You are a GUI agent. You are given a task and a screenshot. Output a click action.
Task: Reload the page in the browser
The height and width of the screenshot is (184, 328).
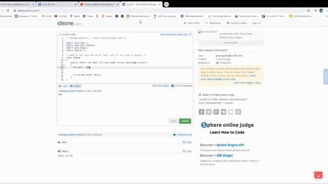click(x=8, y=10)
